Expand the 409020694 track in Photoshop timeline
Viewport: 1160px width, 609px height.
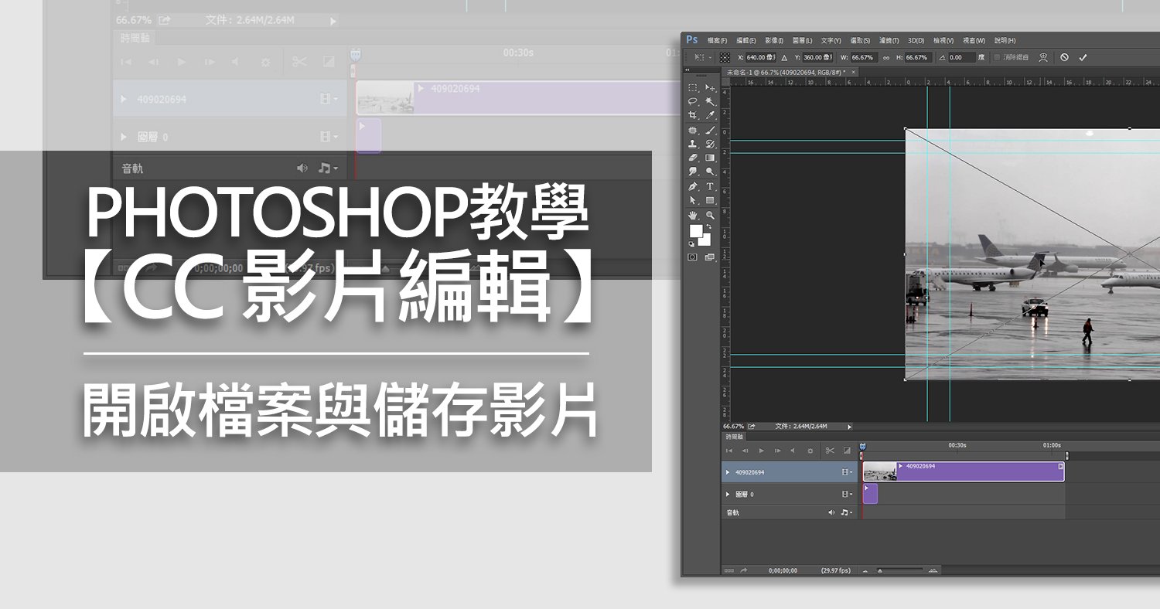tap(728, 472)
